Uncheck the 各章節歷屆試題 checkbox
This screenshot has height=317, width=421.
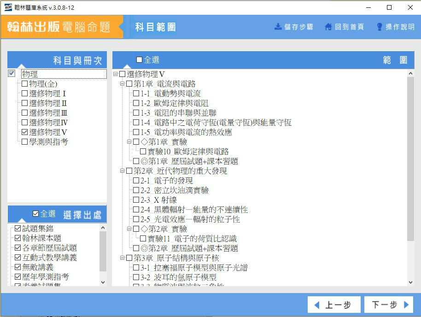pos(18,248)
